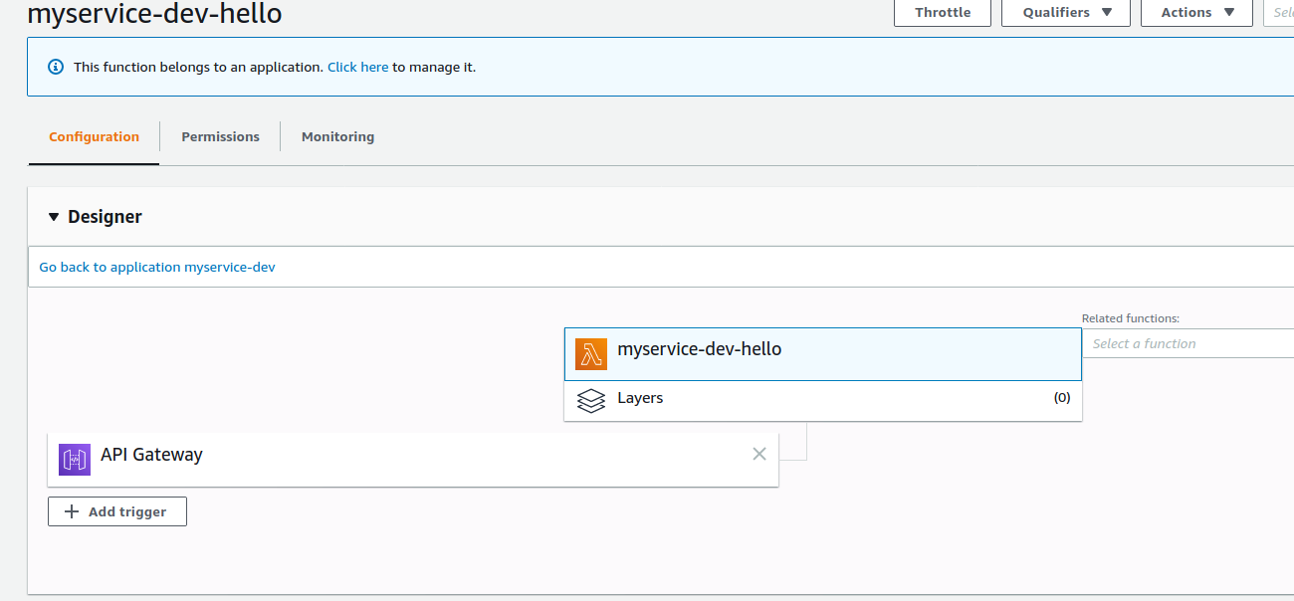Open the Actions dropdown

coord(1196,12)
